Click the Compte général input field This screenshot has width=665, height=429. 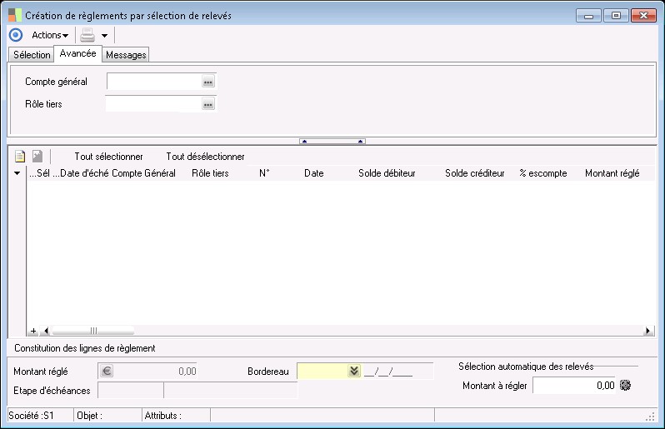[154, 82]
